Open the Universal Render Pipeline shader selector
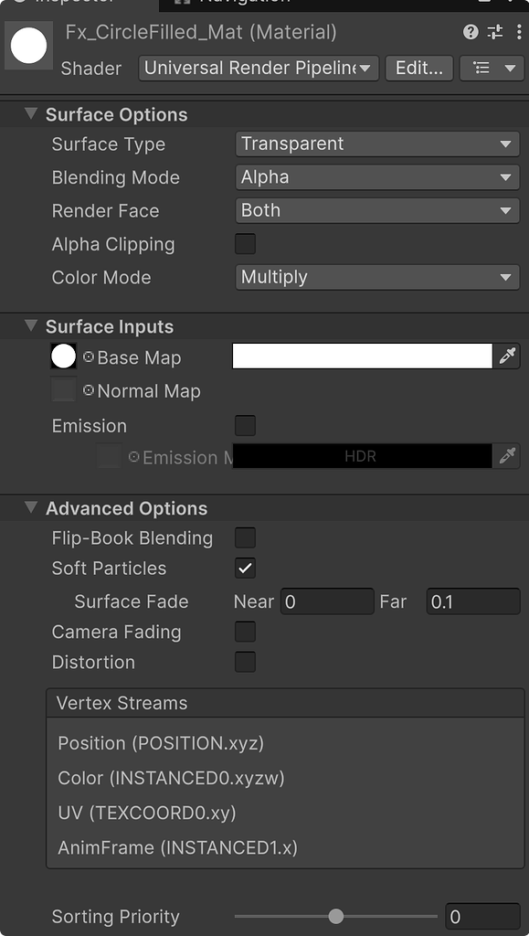Image resolution: width=529 pixels, height=936 pixels. click(258, 68)
